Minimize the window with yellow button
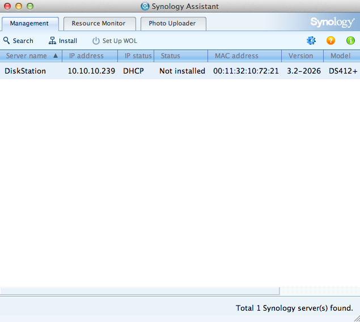The image size is (360, 322). (x=19, y=6)
